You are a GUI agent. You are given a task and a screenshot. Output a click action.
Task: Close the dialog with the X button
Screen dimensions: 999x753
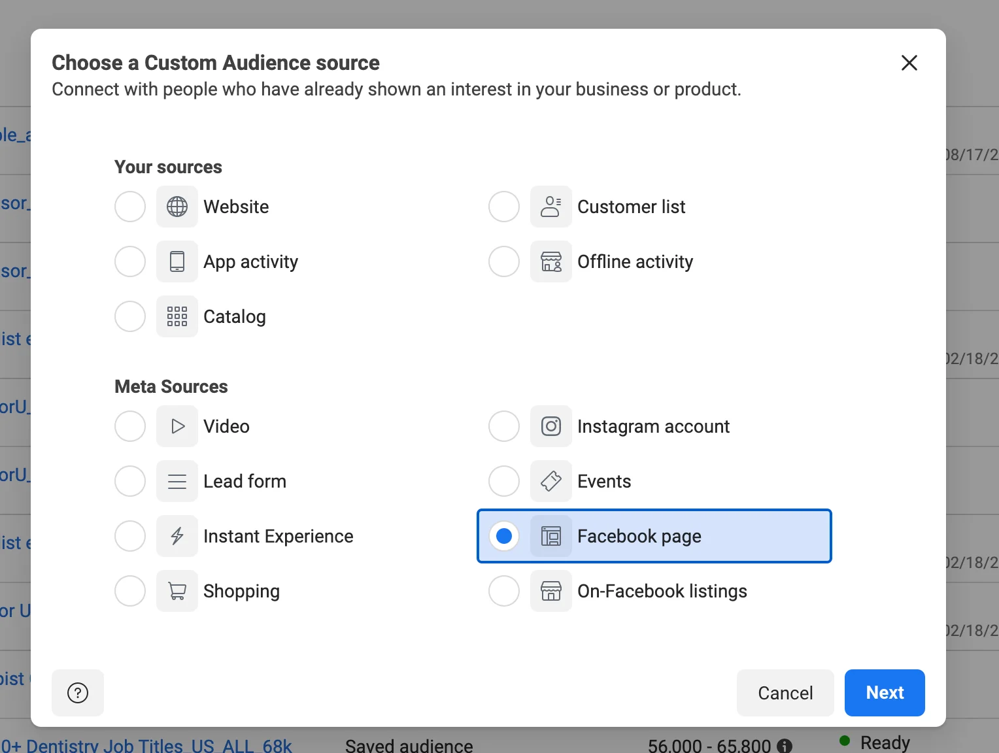click(909, 63)
